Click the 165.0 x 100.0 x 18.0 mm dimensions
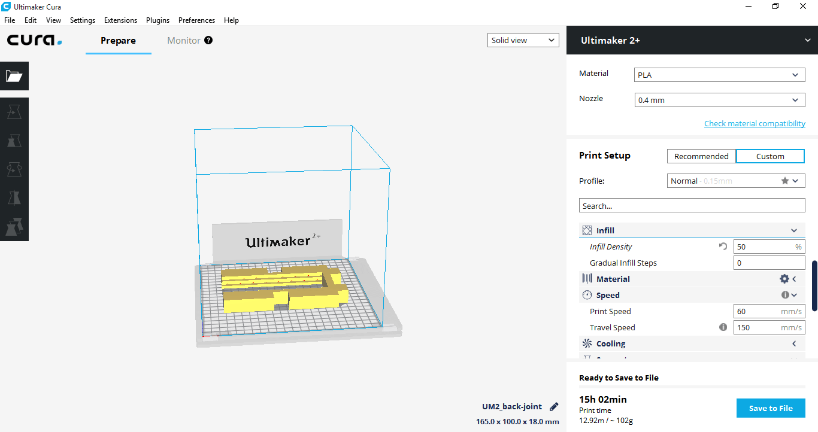818x432 pixels. tap(517, 421)
